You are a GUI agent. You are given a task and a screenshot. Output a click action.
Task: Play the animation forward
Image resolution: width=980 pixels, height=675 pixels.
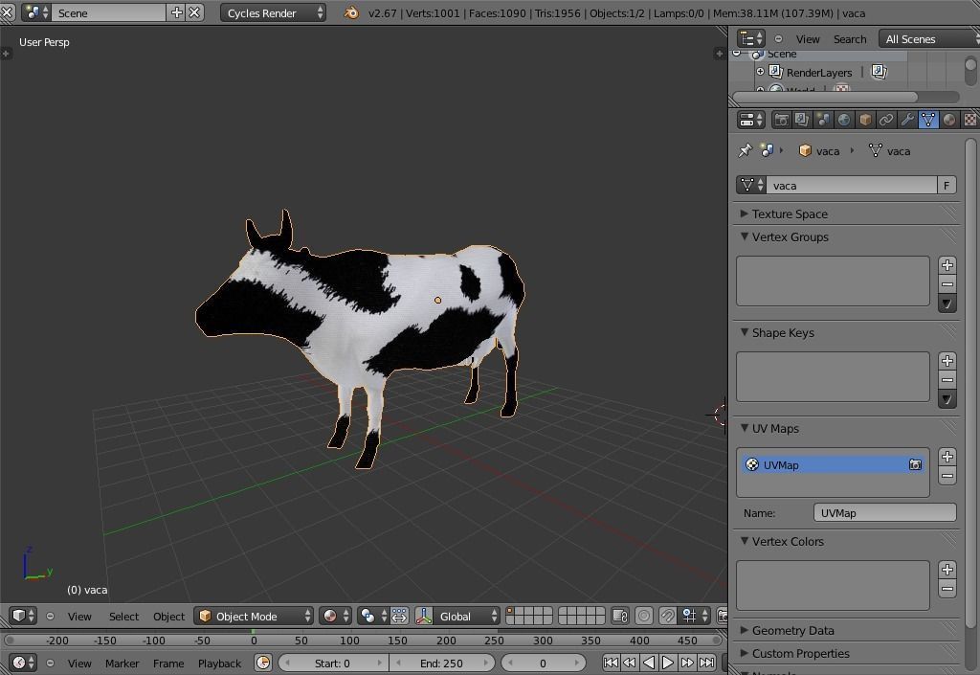pos(667,663)
